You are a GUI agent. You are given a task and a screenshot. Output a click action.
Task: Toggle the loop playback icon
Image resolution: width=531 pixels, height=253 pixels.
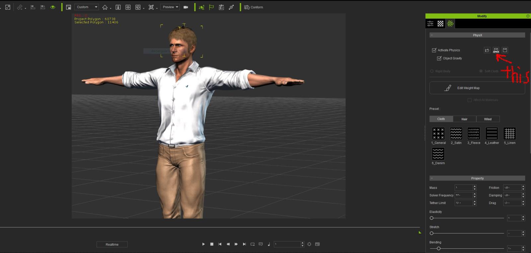(x=253, y=244)
